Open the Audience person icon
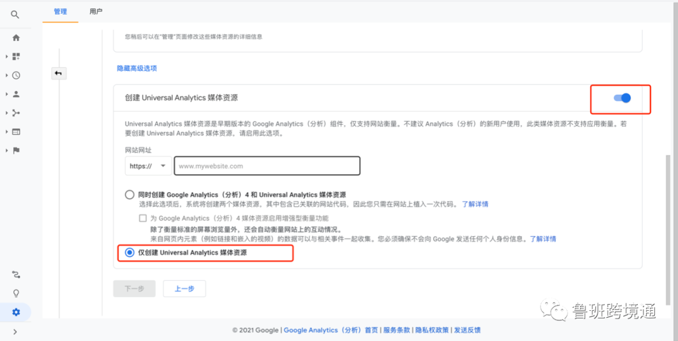This screenshot has width=678, height=341. tap(16, 94)
